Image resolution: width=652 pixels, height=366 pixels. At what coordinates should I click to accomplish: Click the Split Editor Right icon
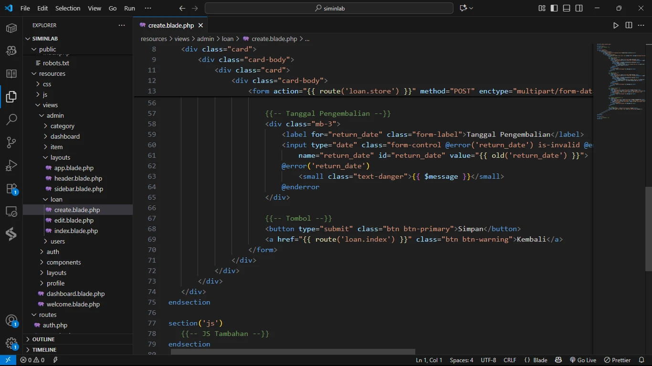629,25
